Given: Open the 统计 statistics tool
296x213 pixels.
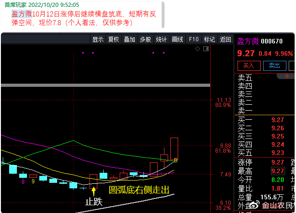Looking at the screenshot, I should [x=161, y=39].
